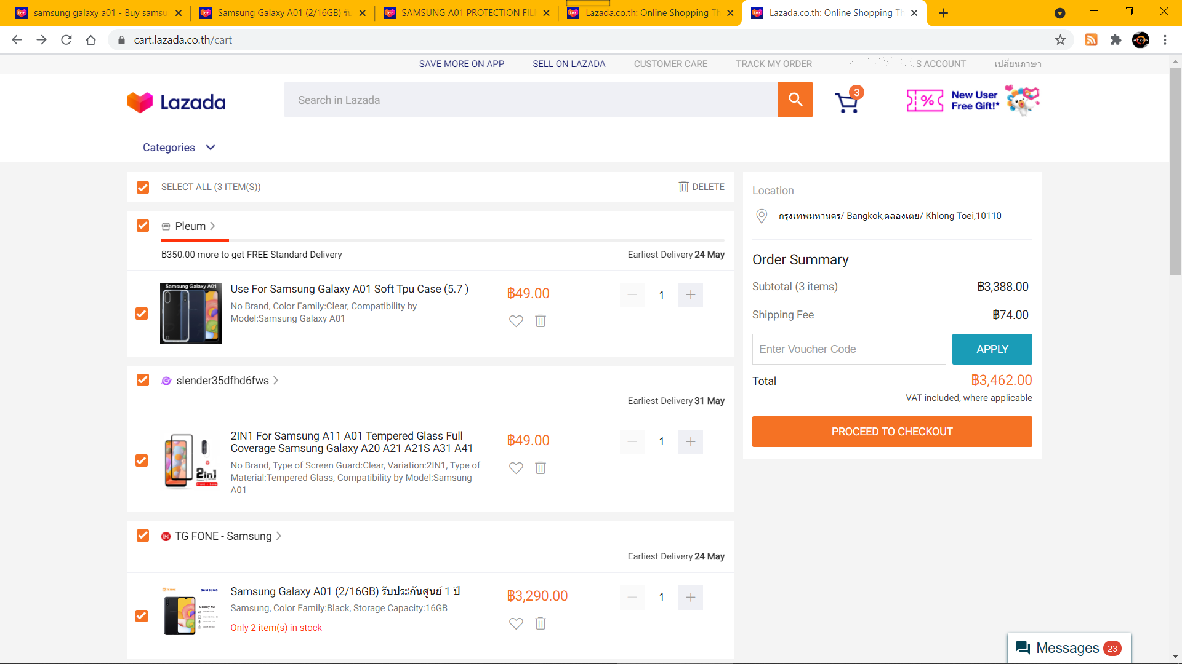Screen dimensions: 1182x664
Task: Decrease quantity of Samsung Galaxy A01 phone
Action: click(632, 597)
